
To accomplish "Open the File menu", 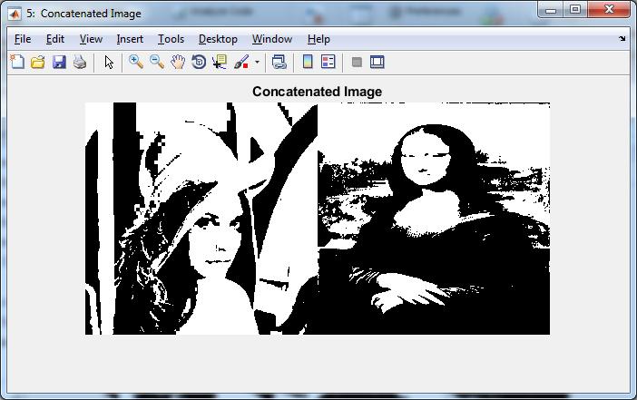I will click(23, 39).
